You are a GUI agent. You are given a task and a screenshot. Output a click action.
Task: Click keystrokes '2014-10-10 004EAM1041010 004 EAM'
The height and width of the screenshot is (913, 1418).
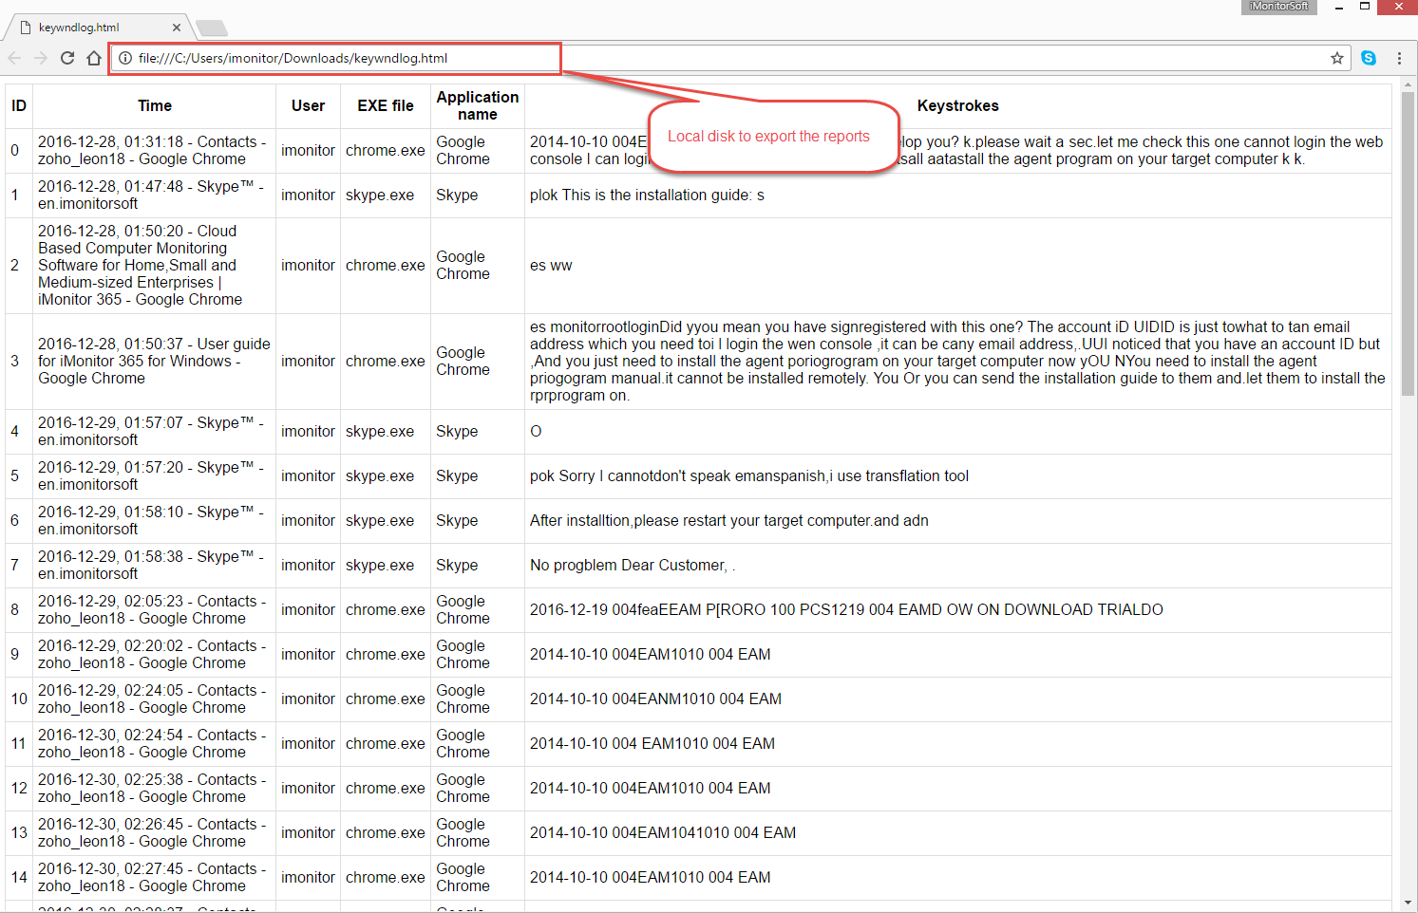(x=663, y=832)
